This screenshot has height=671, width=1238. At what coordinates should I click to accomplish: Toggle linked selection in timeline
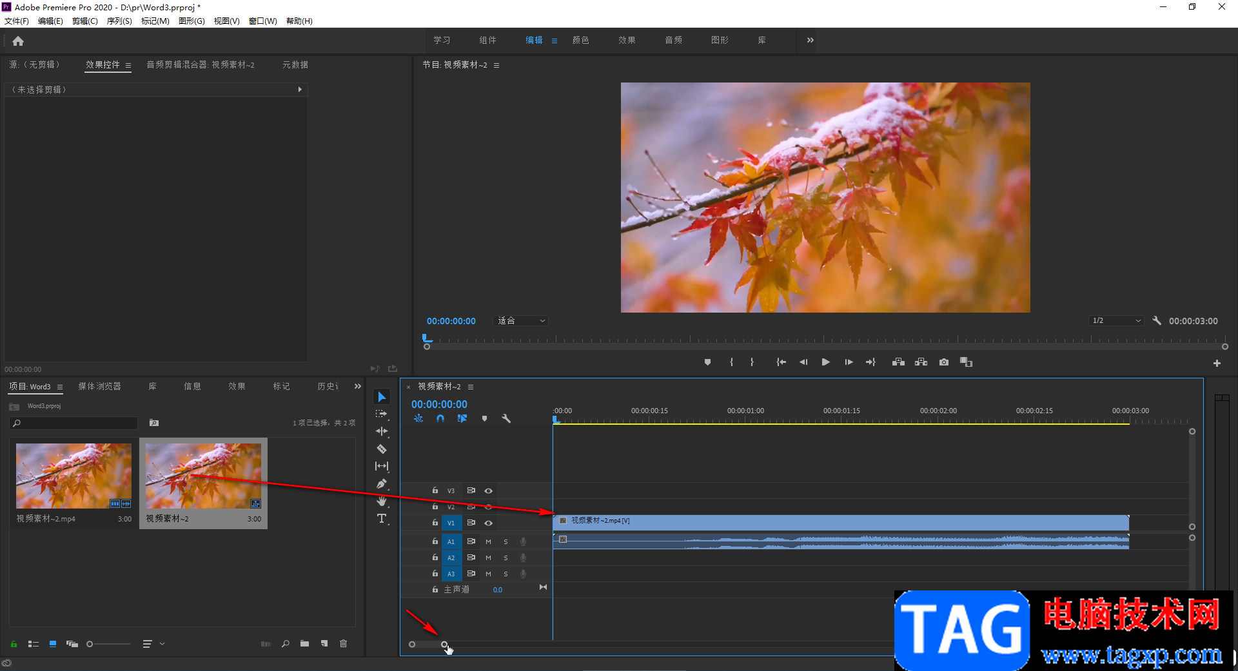coord(462,418)
